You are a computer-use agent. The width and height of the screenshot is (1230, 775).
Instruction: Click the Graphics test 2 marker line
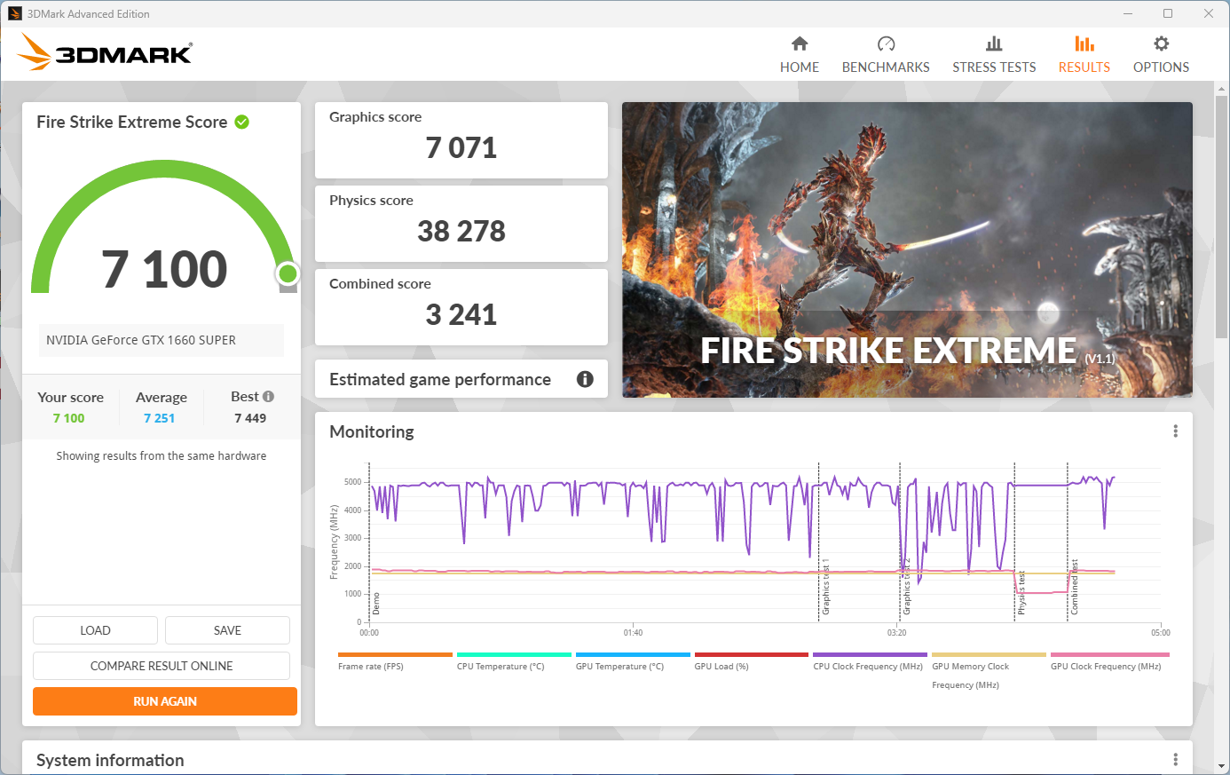coord(900,542)
